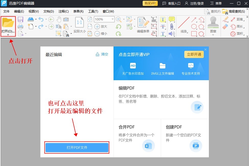Open the 编辑表单 edit form tool
The height and width of the screenshot is (166, 249).
coord(143,25)
